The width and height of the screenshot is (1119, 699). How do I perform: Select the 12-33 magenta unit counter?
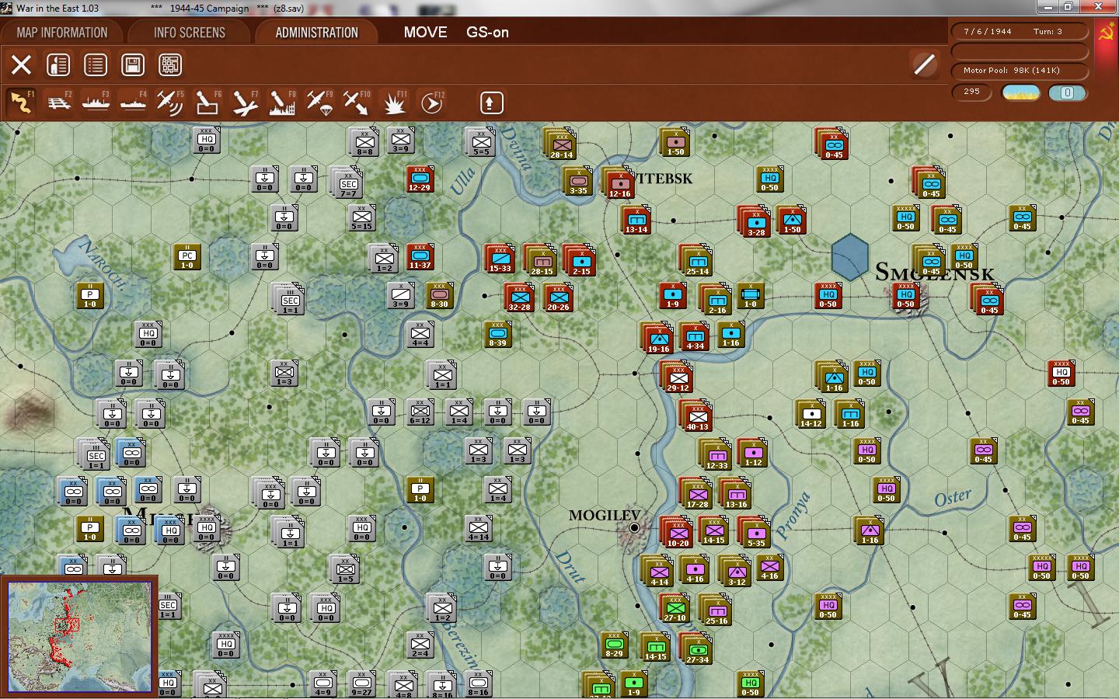pos(716,456)
